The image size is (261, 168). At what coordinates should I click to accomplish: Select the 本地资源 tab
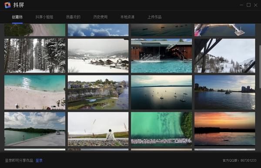[x=127, y=17]
